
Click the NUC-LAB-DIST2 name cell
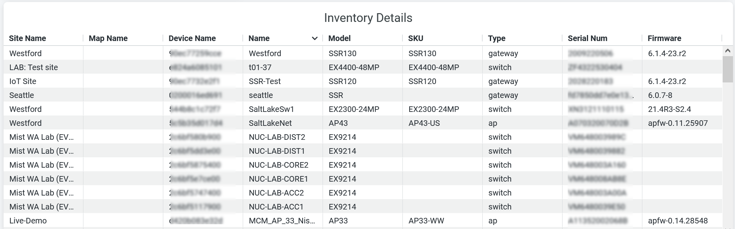point(277,137)
